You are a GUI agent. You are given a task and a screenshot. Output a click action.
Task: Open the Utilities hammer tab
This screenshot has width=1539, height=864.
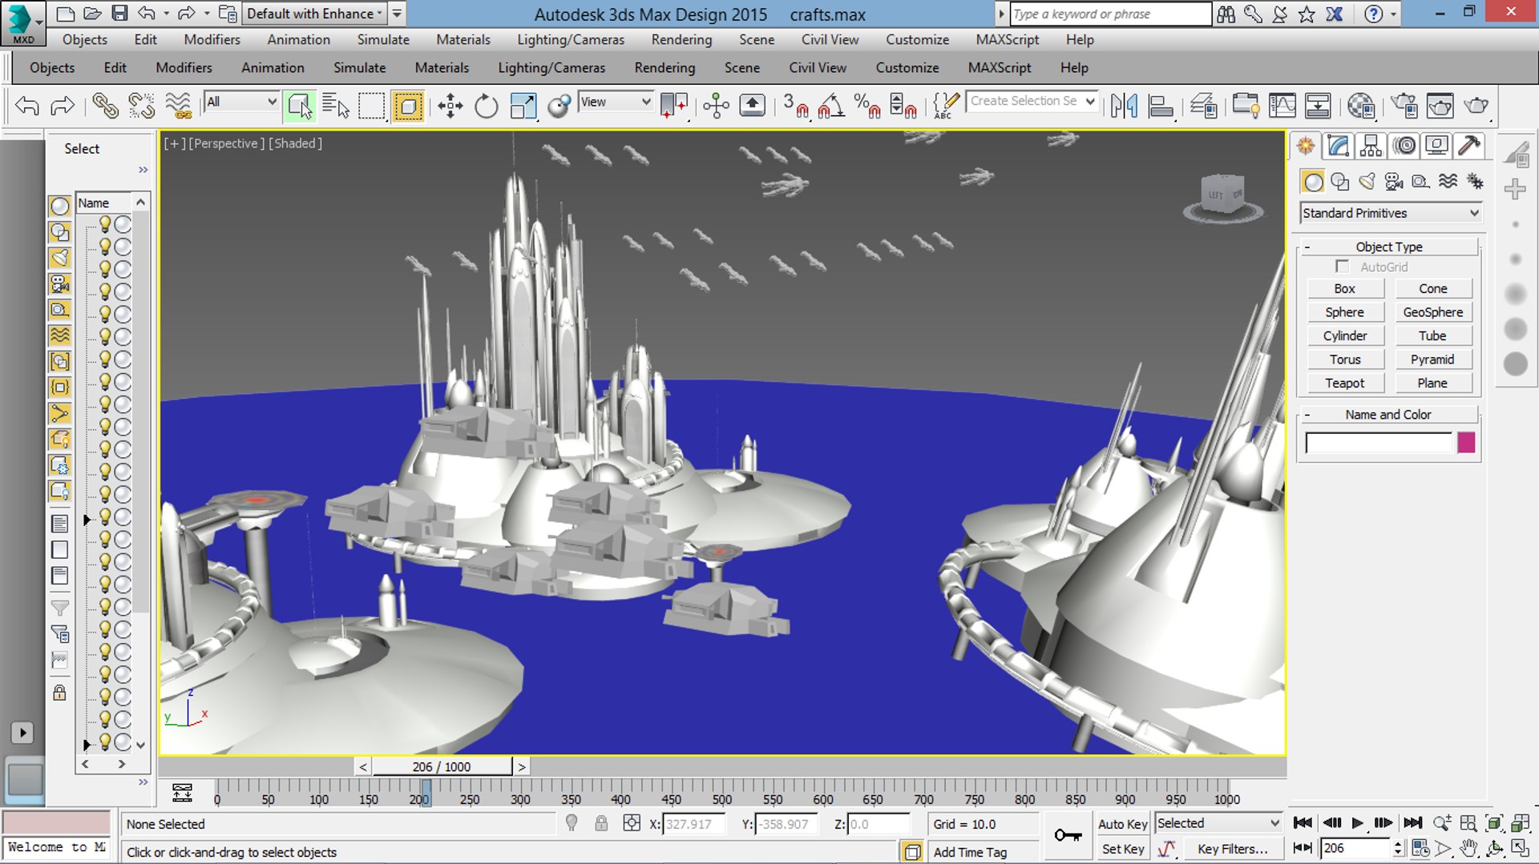(x=1469, y=146)
